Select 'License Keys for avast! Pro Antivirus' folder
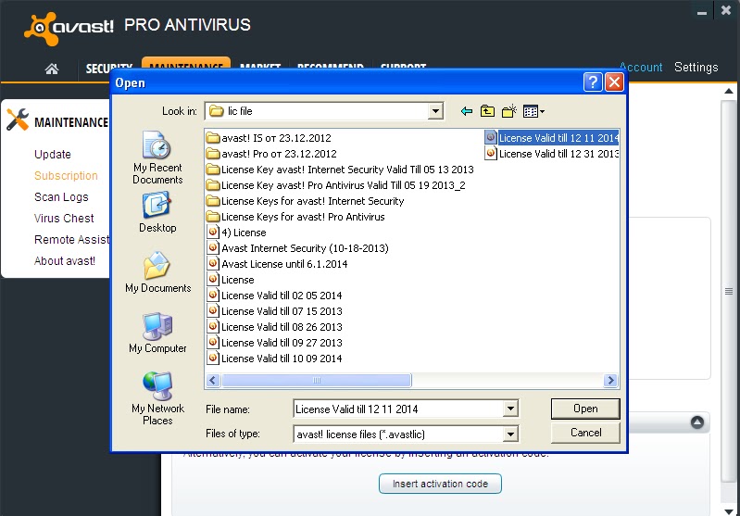Viewport: 740px width, 516px height. coord(295,217)
